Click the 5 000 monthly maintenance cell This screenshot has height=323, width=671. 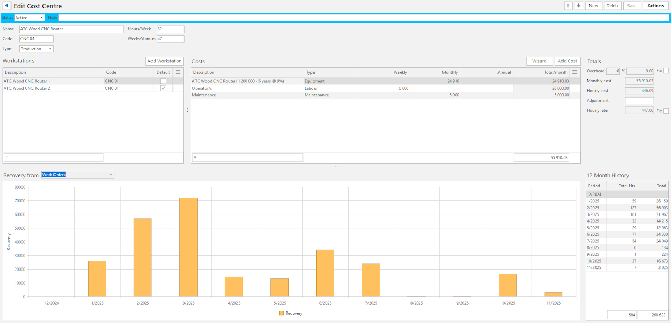coord(435,95)
